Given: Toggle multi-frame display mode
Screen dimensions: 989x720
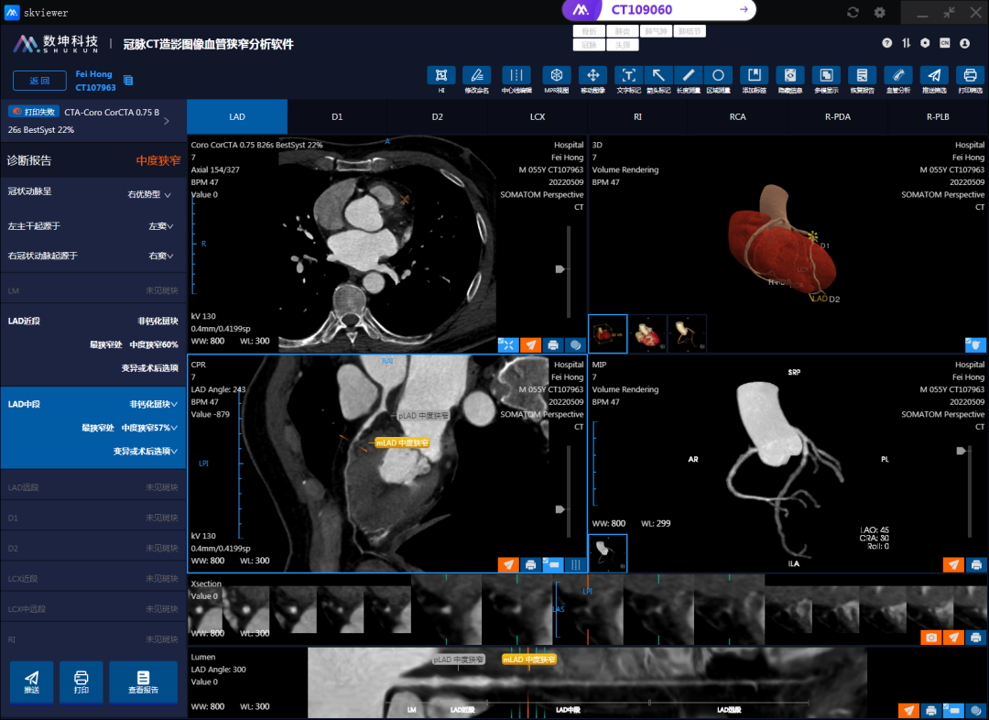Looking at the screenshot, I should [825, 76].
